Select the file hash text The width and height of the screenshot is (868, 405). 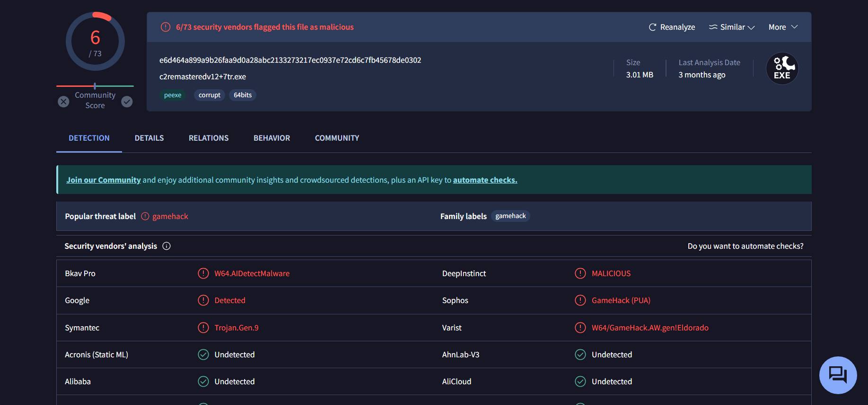tap(290, 60)
